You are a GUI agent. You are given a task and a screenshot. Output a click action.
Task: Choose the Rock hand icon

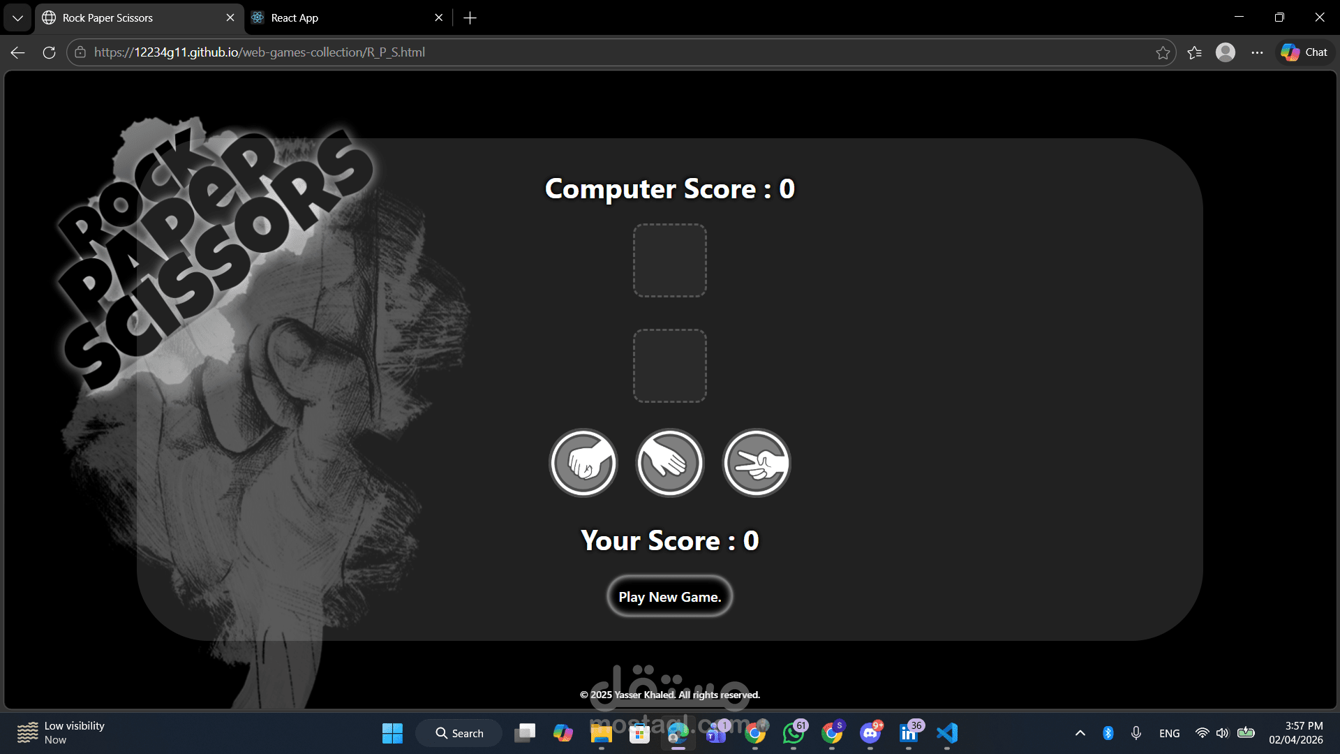(583, 463)
